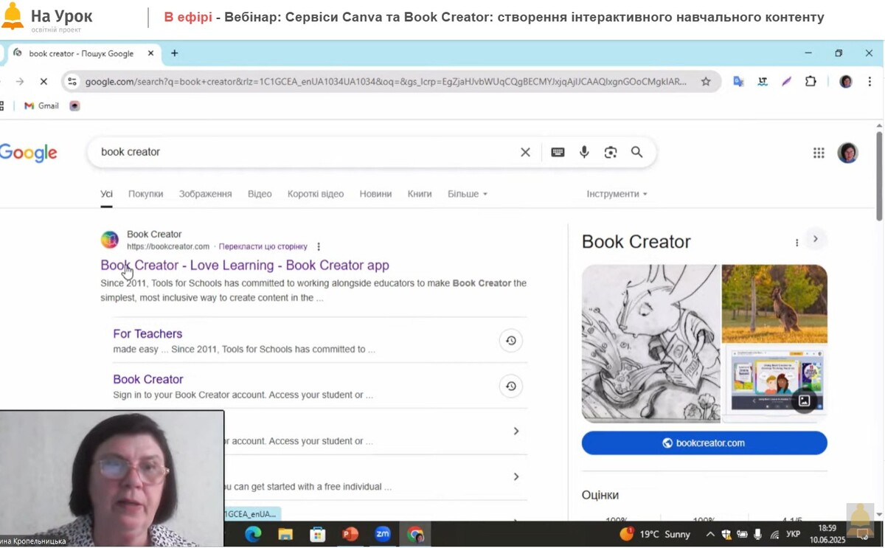Image resolution: width=885 pixels, height=548 pixels.
Task: Expand the Більше search filter menu
Action: pyautogui.click(x=468, y=194)
